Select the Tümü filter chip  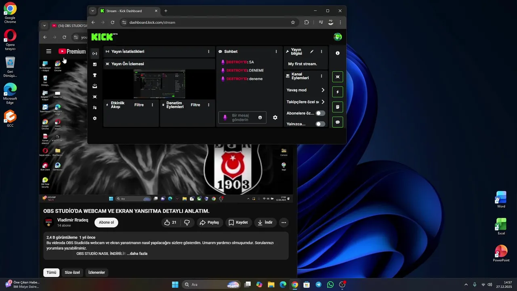51,272
